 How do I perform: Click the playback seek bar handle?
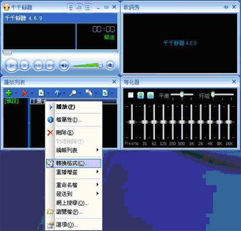(x=7, y=53)
